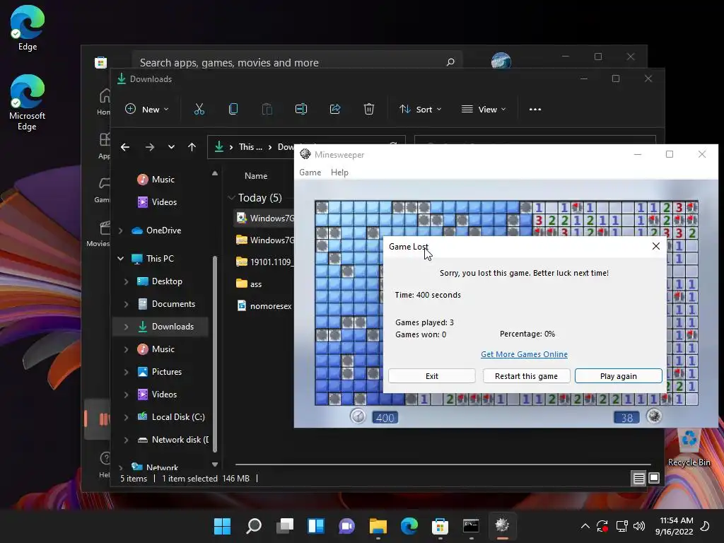724x543 pixels.
Task: Open Chat app on the taskbar
Action: pyautogui.click(x=346, y=526)
